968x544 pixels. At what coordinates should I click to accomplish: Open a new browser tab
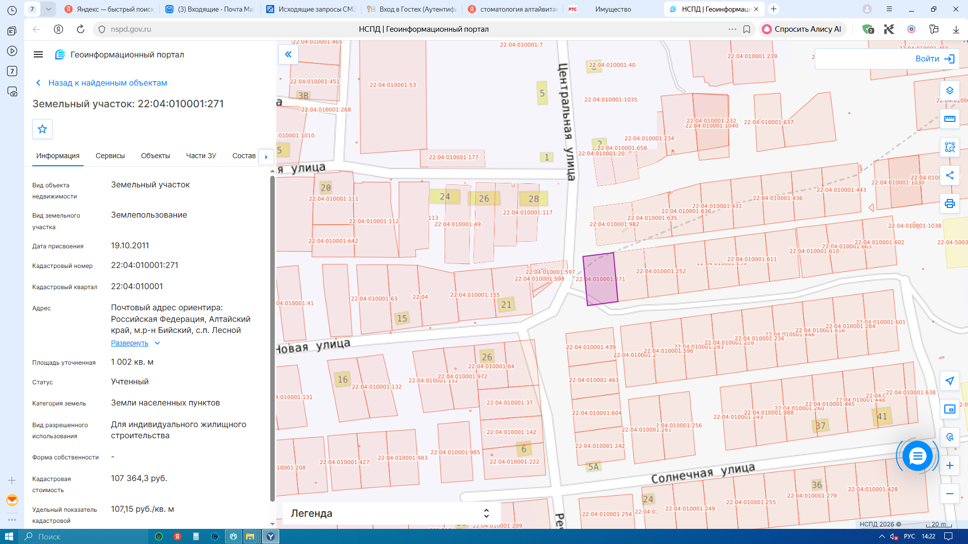pos(774,9)
